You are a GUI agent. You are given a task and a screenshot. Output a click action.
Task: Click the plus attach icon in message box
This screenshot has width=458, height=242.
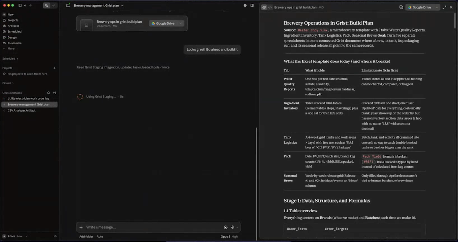coord(81,227)
